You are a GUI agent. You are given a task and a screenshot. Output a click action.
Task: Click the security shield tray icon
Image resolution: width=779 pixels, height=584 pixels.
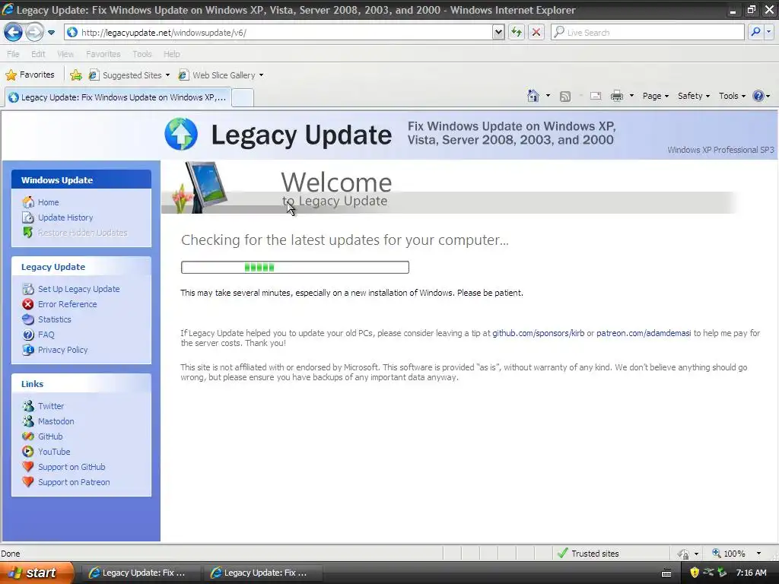coord(694,573)
